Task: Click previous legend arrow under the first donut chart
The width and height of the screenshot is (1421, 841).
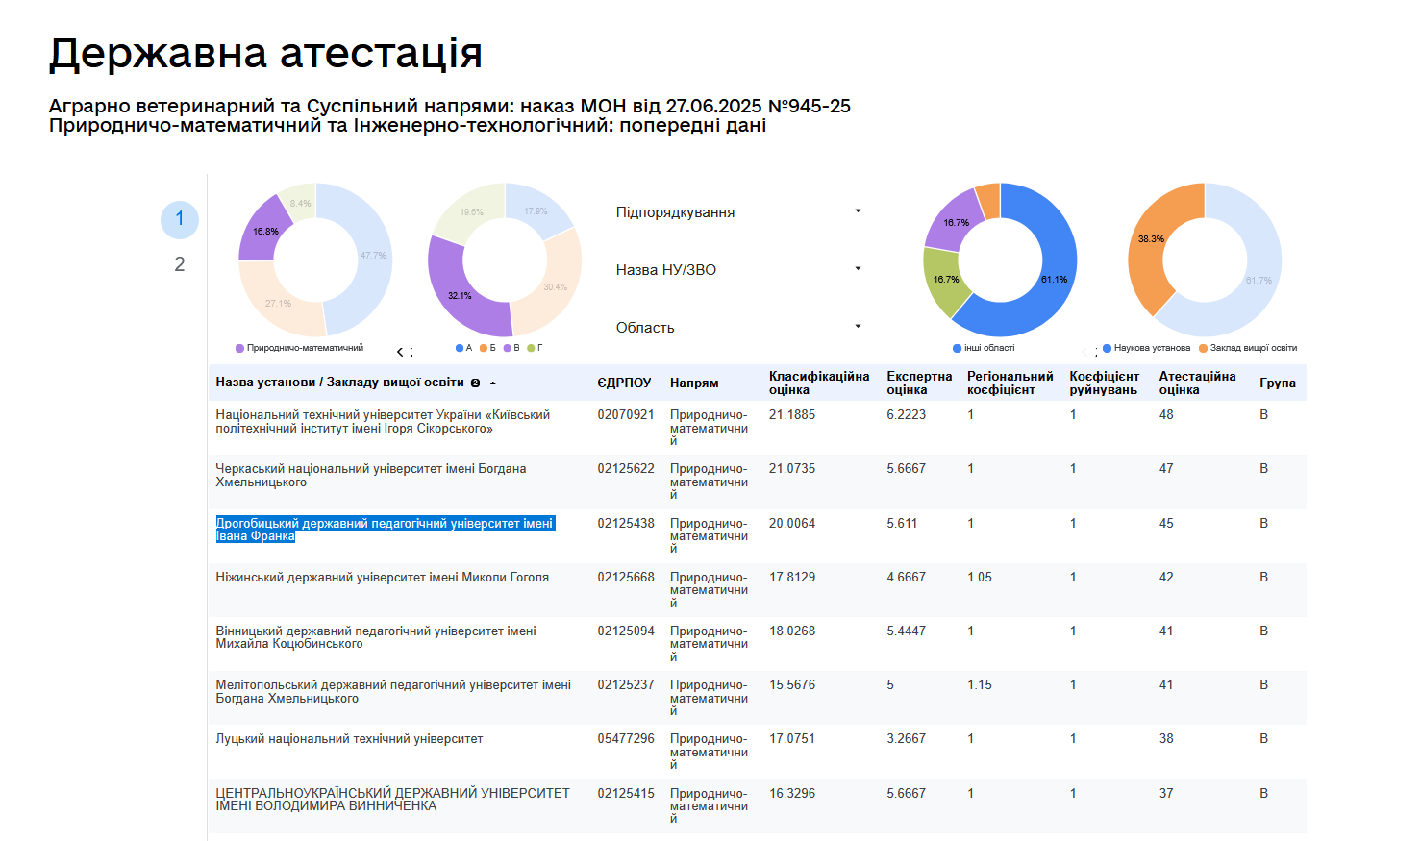Action: [x=400, y=352]
